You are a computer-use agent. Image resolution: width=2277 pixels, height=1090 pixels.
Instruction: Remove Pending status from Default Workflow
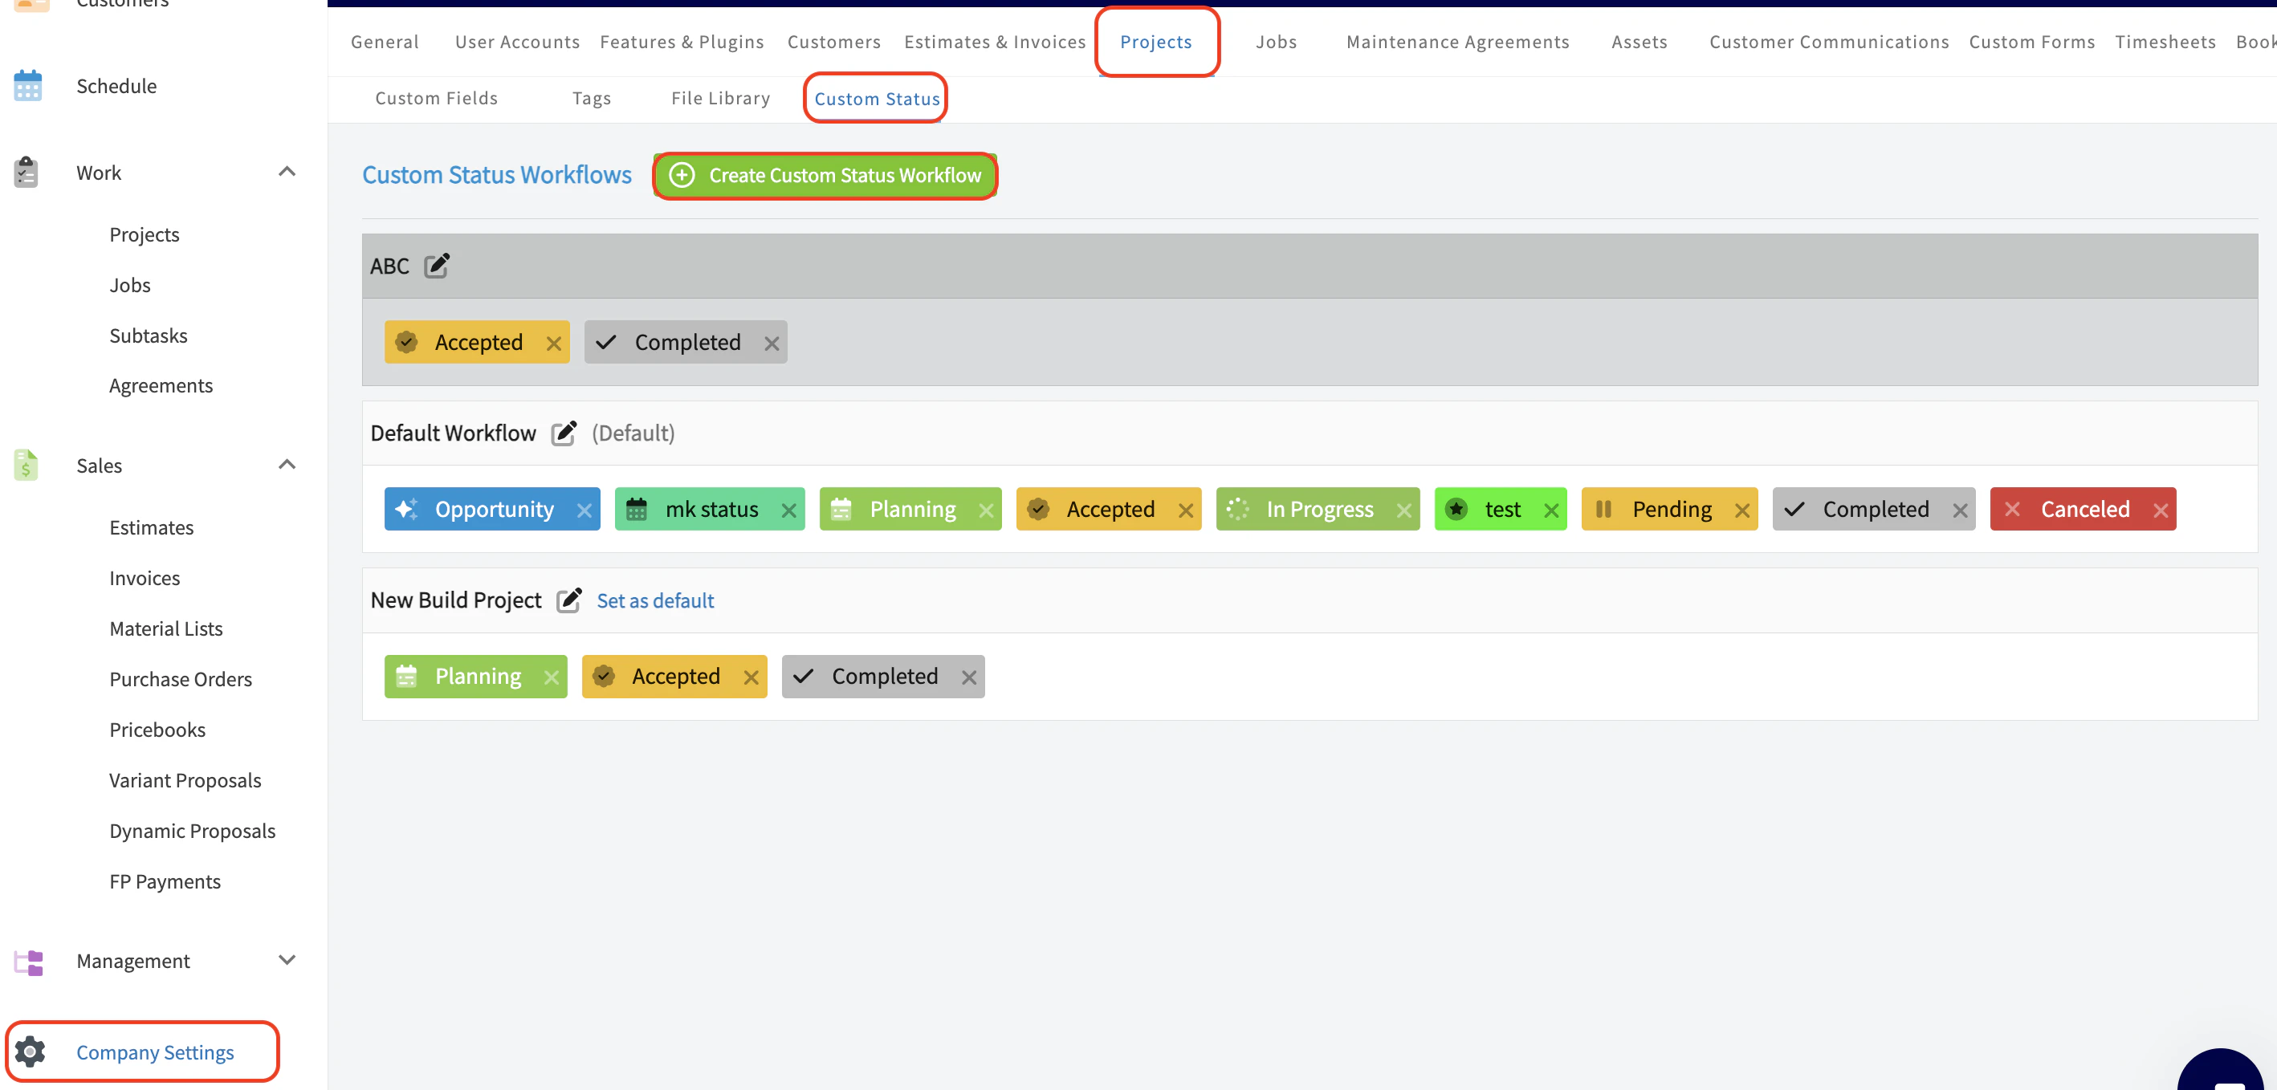(1742, 510)
